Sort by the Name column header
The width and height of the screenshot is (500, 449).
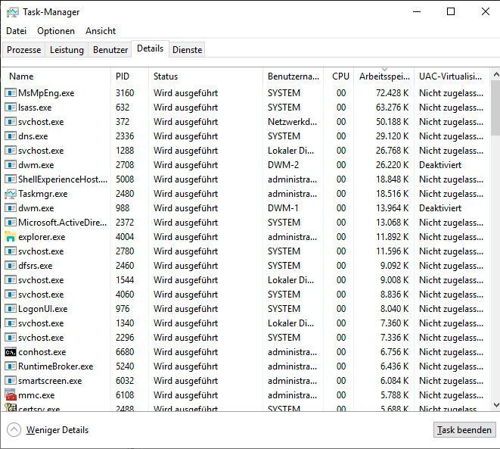click(x=56, y=76)
